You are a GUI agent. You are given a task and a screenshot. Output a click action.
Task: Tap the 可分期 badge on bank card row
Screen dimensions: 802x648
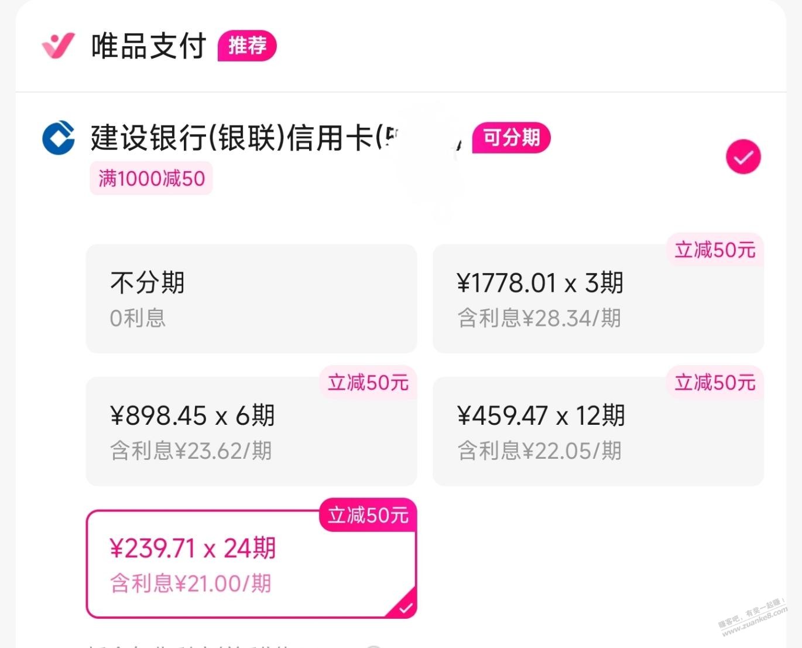coord(511,138)
